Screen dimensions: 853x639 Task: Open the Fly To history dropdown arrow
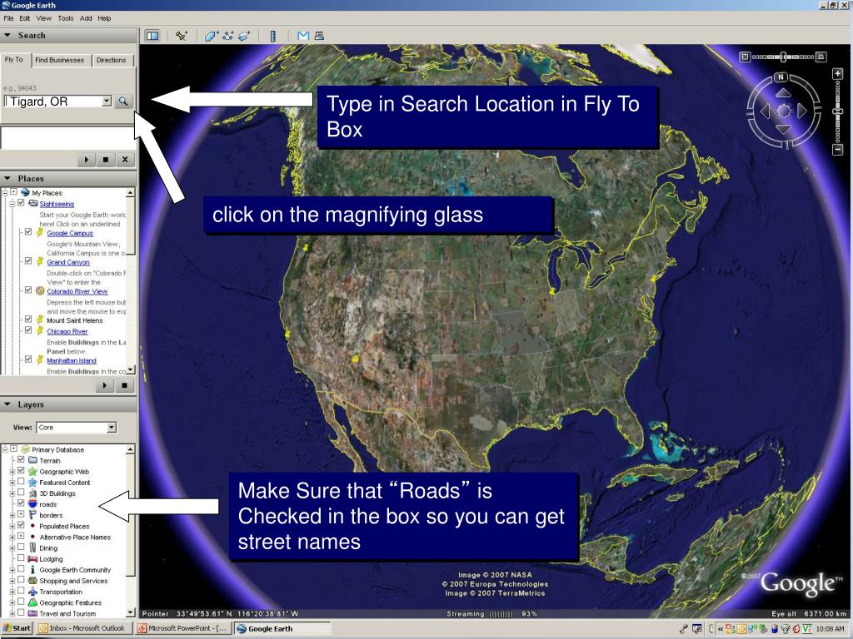point(107,101)
